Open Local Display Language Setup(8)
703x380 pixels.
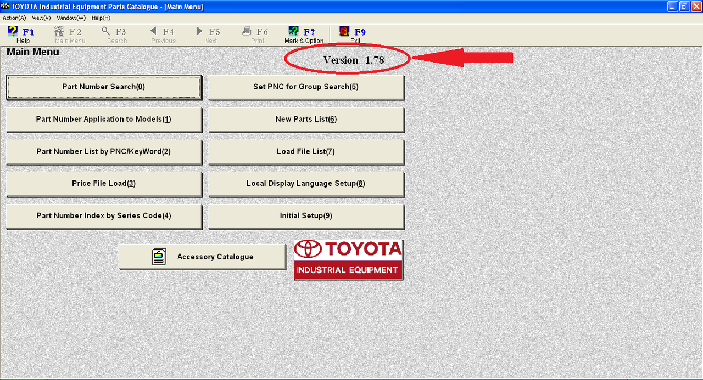coord(306,184)
